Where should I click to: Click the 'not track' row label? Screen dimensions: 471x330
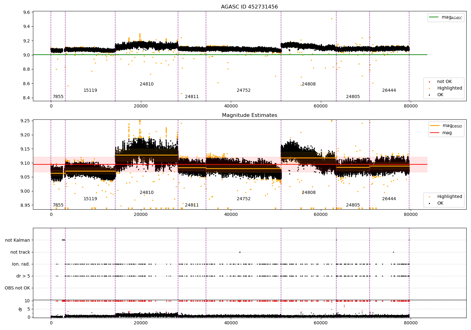click(x=20, y=252)
